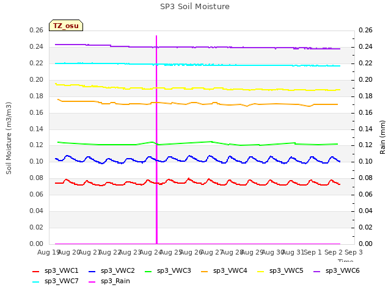Click the Sep 1 x-axis tick label
This screenshot has width=391, height=293.
click(313, 252)
